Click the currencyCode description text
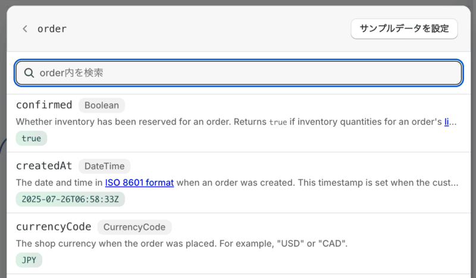The image size is (476, 278). pos(181,244)
